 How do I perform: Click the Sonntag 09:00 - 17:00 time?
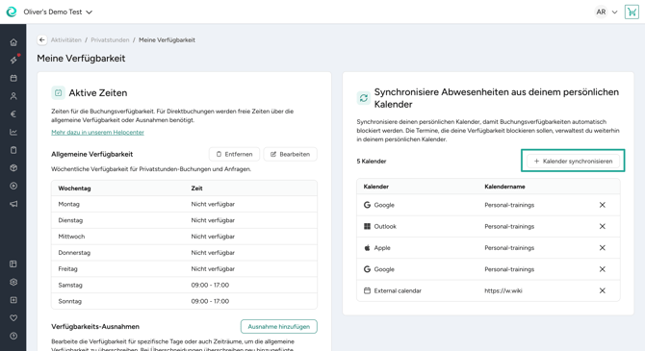tap(210, 301)
